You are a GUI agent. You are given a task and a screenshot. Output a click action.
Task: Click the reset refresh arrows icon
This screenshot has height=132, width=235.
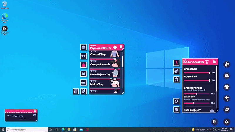(177, 101)
